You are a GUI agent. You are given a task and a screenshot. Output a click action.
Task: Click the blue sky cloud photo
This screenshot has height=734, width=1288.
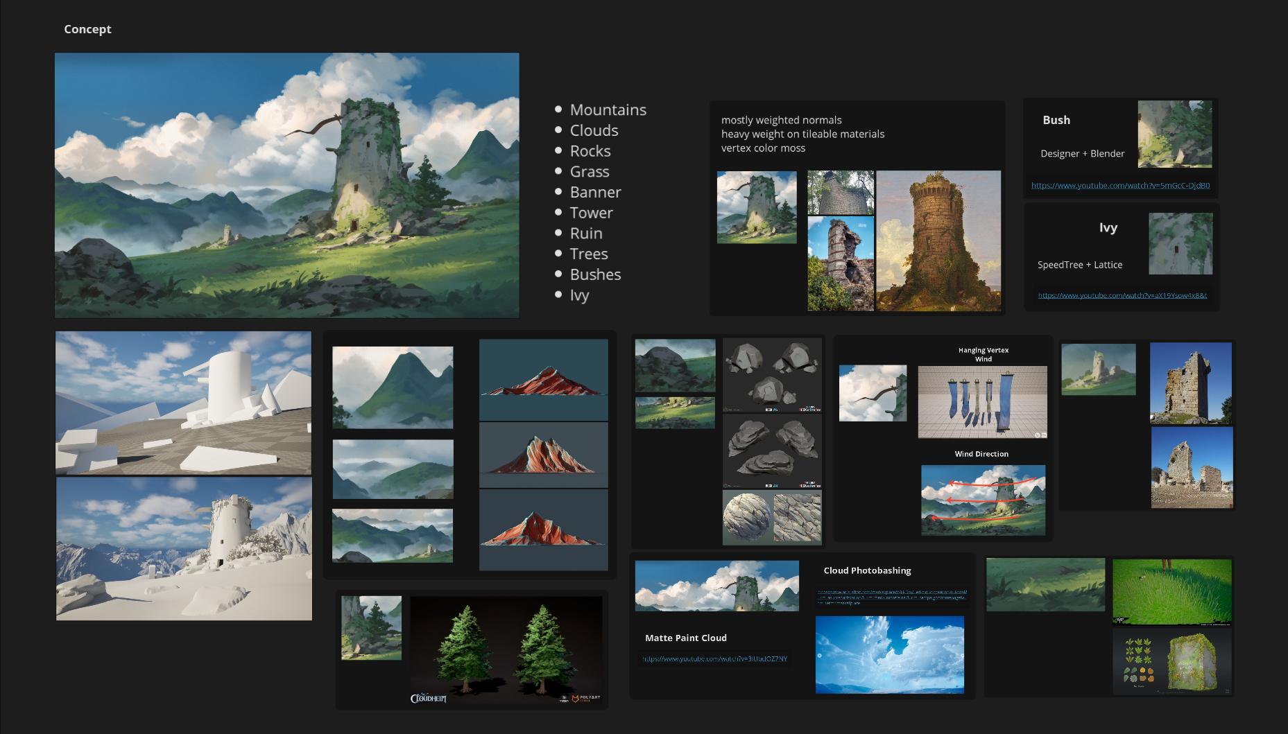[889, 654]
